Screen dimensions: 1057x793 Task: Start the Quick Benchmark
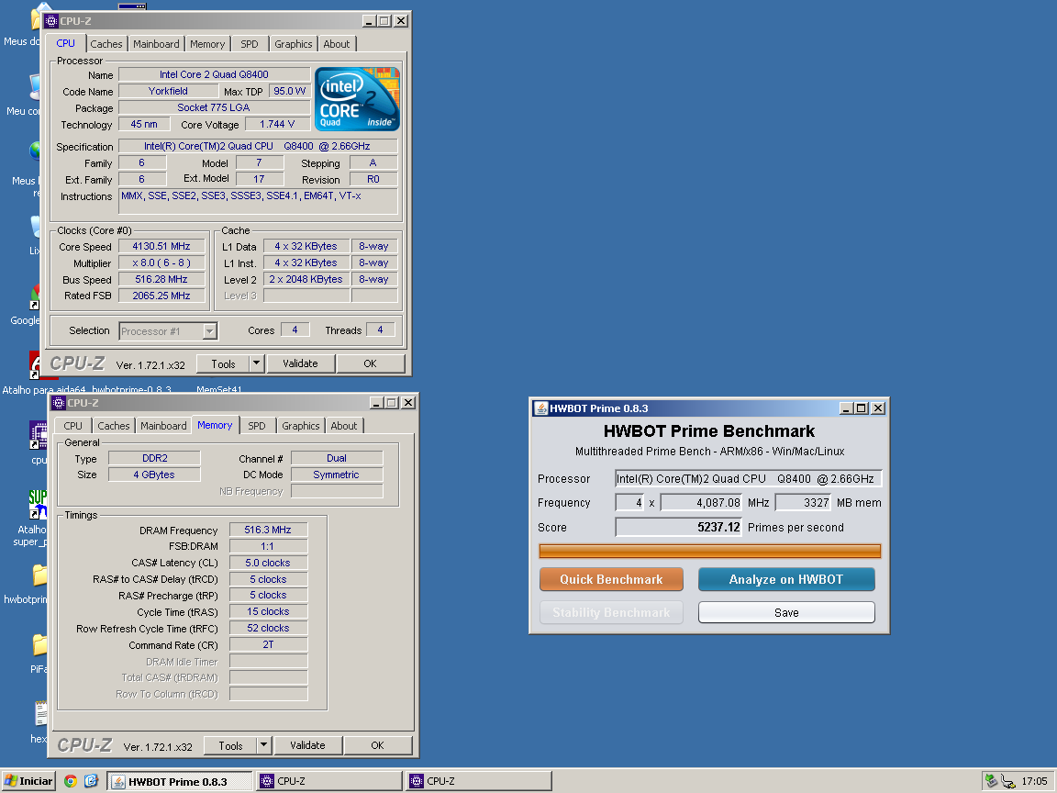[611, 579]
